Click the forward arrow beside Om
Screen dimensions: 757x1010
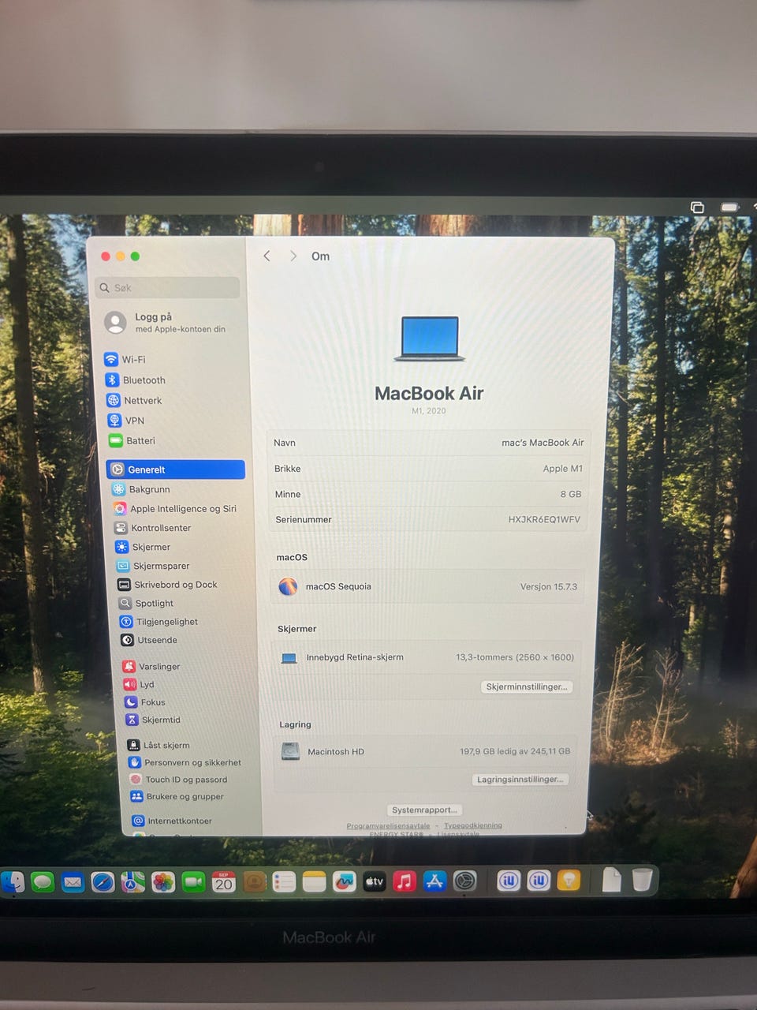pos(293,256)
